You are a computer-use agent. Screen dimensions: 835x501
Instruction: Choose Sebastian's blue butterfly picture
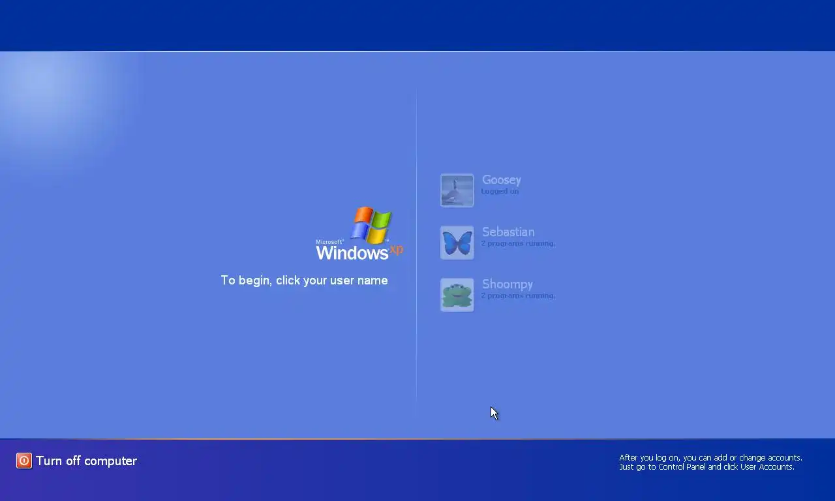457,243
